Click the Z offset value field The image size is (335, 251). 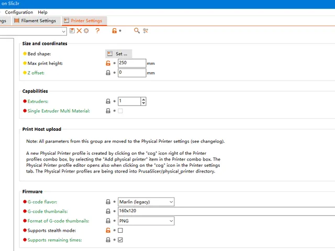pyautogui.click(x=132, y=73)
